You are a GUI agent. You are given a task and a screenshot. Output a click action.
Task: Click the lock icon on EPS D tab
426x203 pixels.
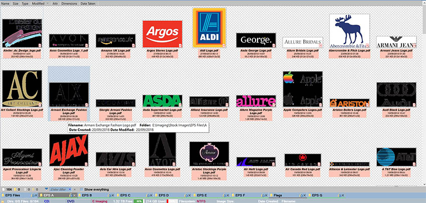coord(186,195)
